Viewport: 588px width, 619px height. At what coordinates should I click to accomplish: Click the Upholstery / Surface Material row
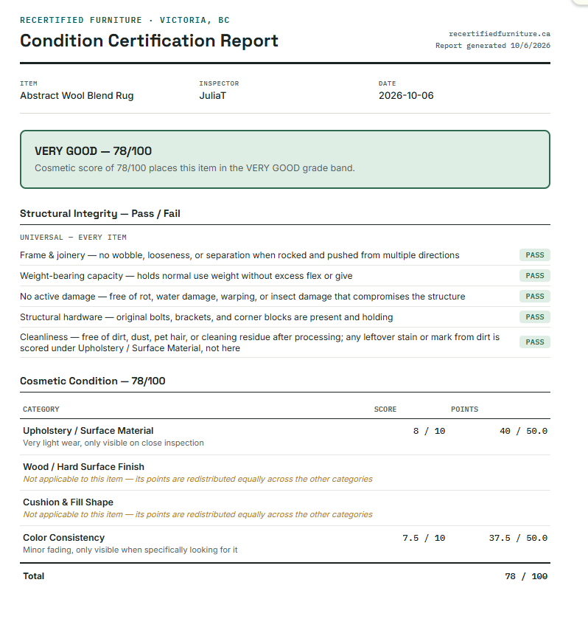(x=285, y=437)
